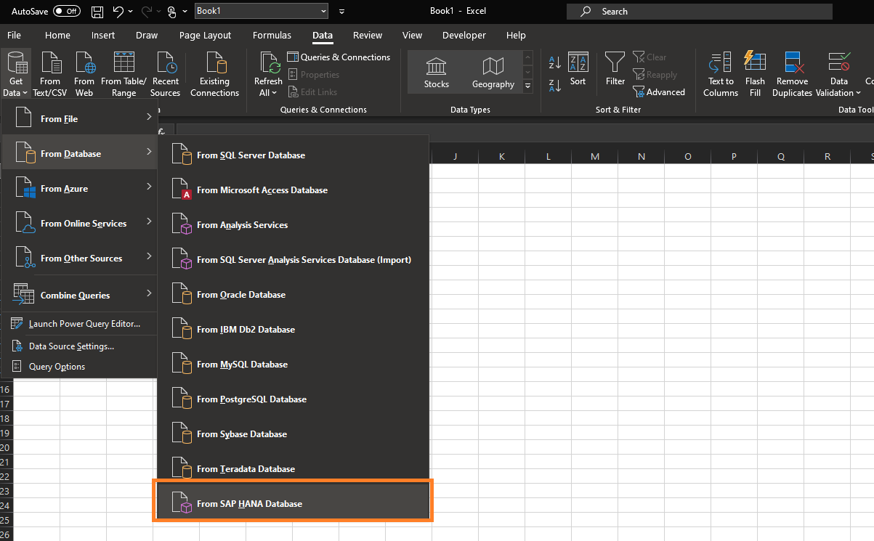This screenshot has height=541, width=874.
Task: Open the Review tab
Action: [368, 35]
